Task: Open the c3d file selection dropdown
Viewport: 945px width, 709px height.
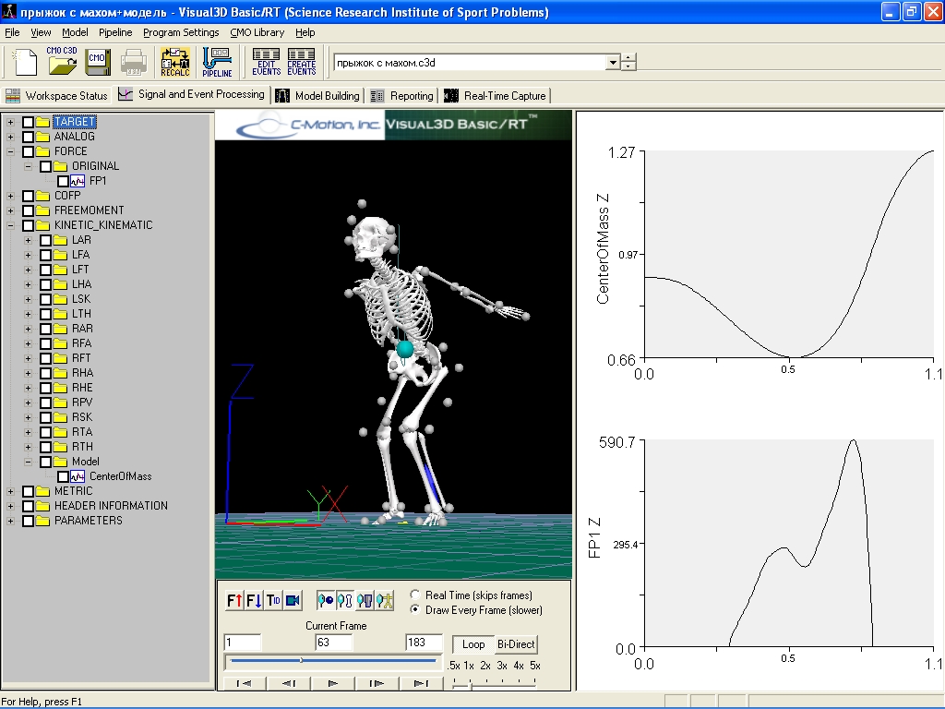Action: [613, 62]
